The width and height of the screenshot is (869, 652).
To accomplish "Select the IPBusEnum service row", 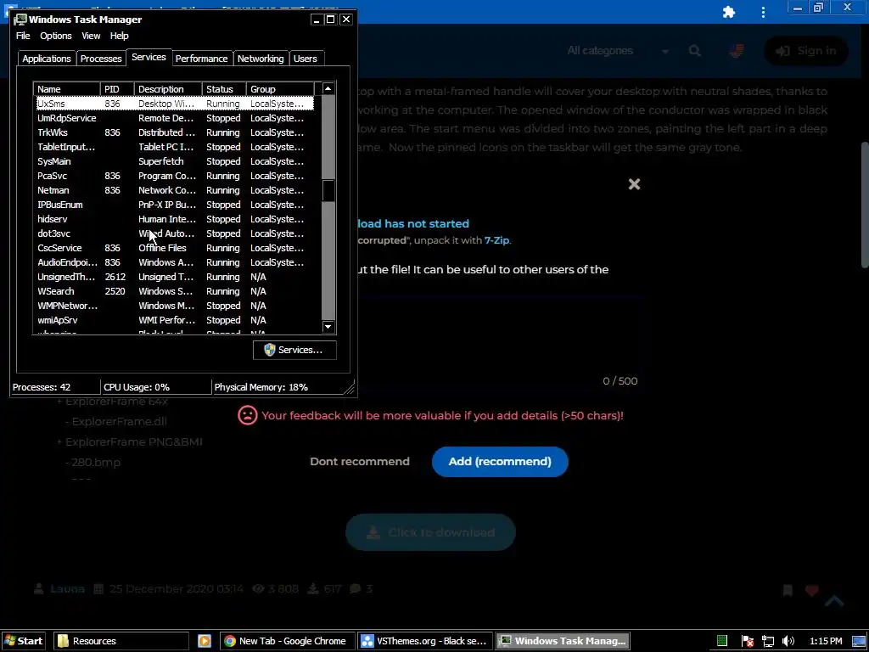I will (174, 205).
